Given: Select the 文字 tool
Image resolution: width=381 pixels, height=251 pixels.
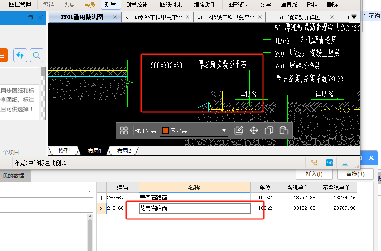Looking at the screenshot, I should click(265, 5).
